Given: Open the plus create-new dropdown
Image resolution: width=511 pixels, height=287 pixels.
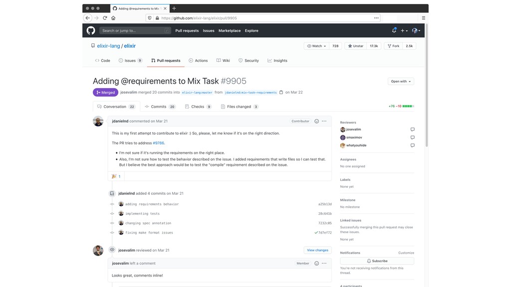Looking at the screenshot, I should coord(404,30).
